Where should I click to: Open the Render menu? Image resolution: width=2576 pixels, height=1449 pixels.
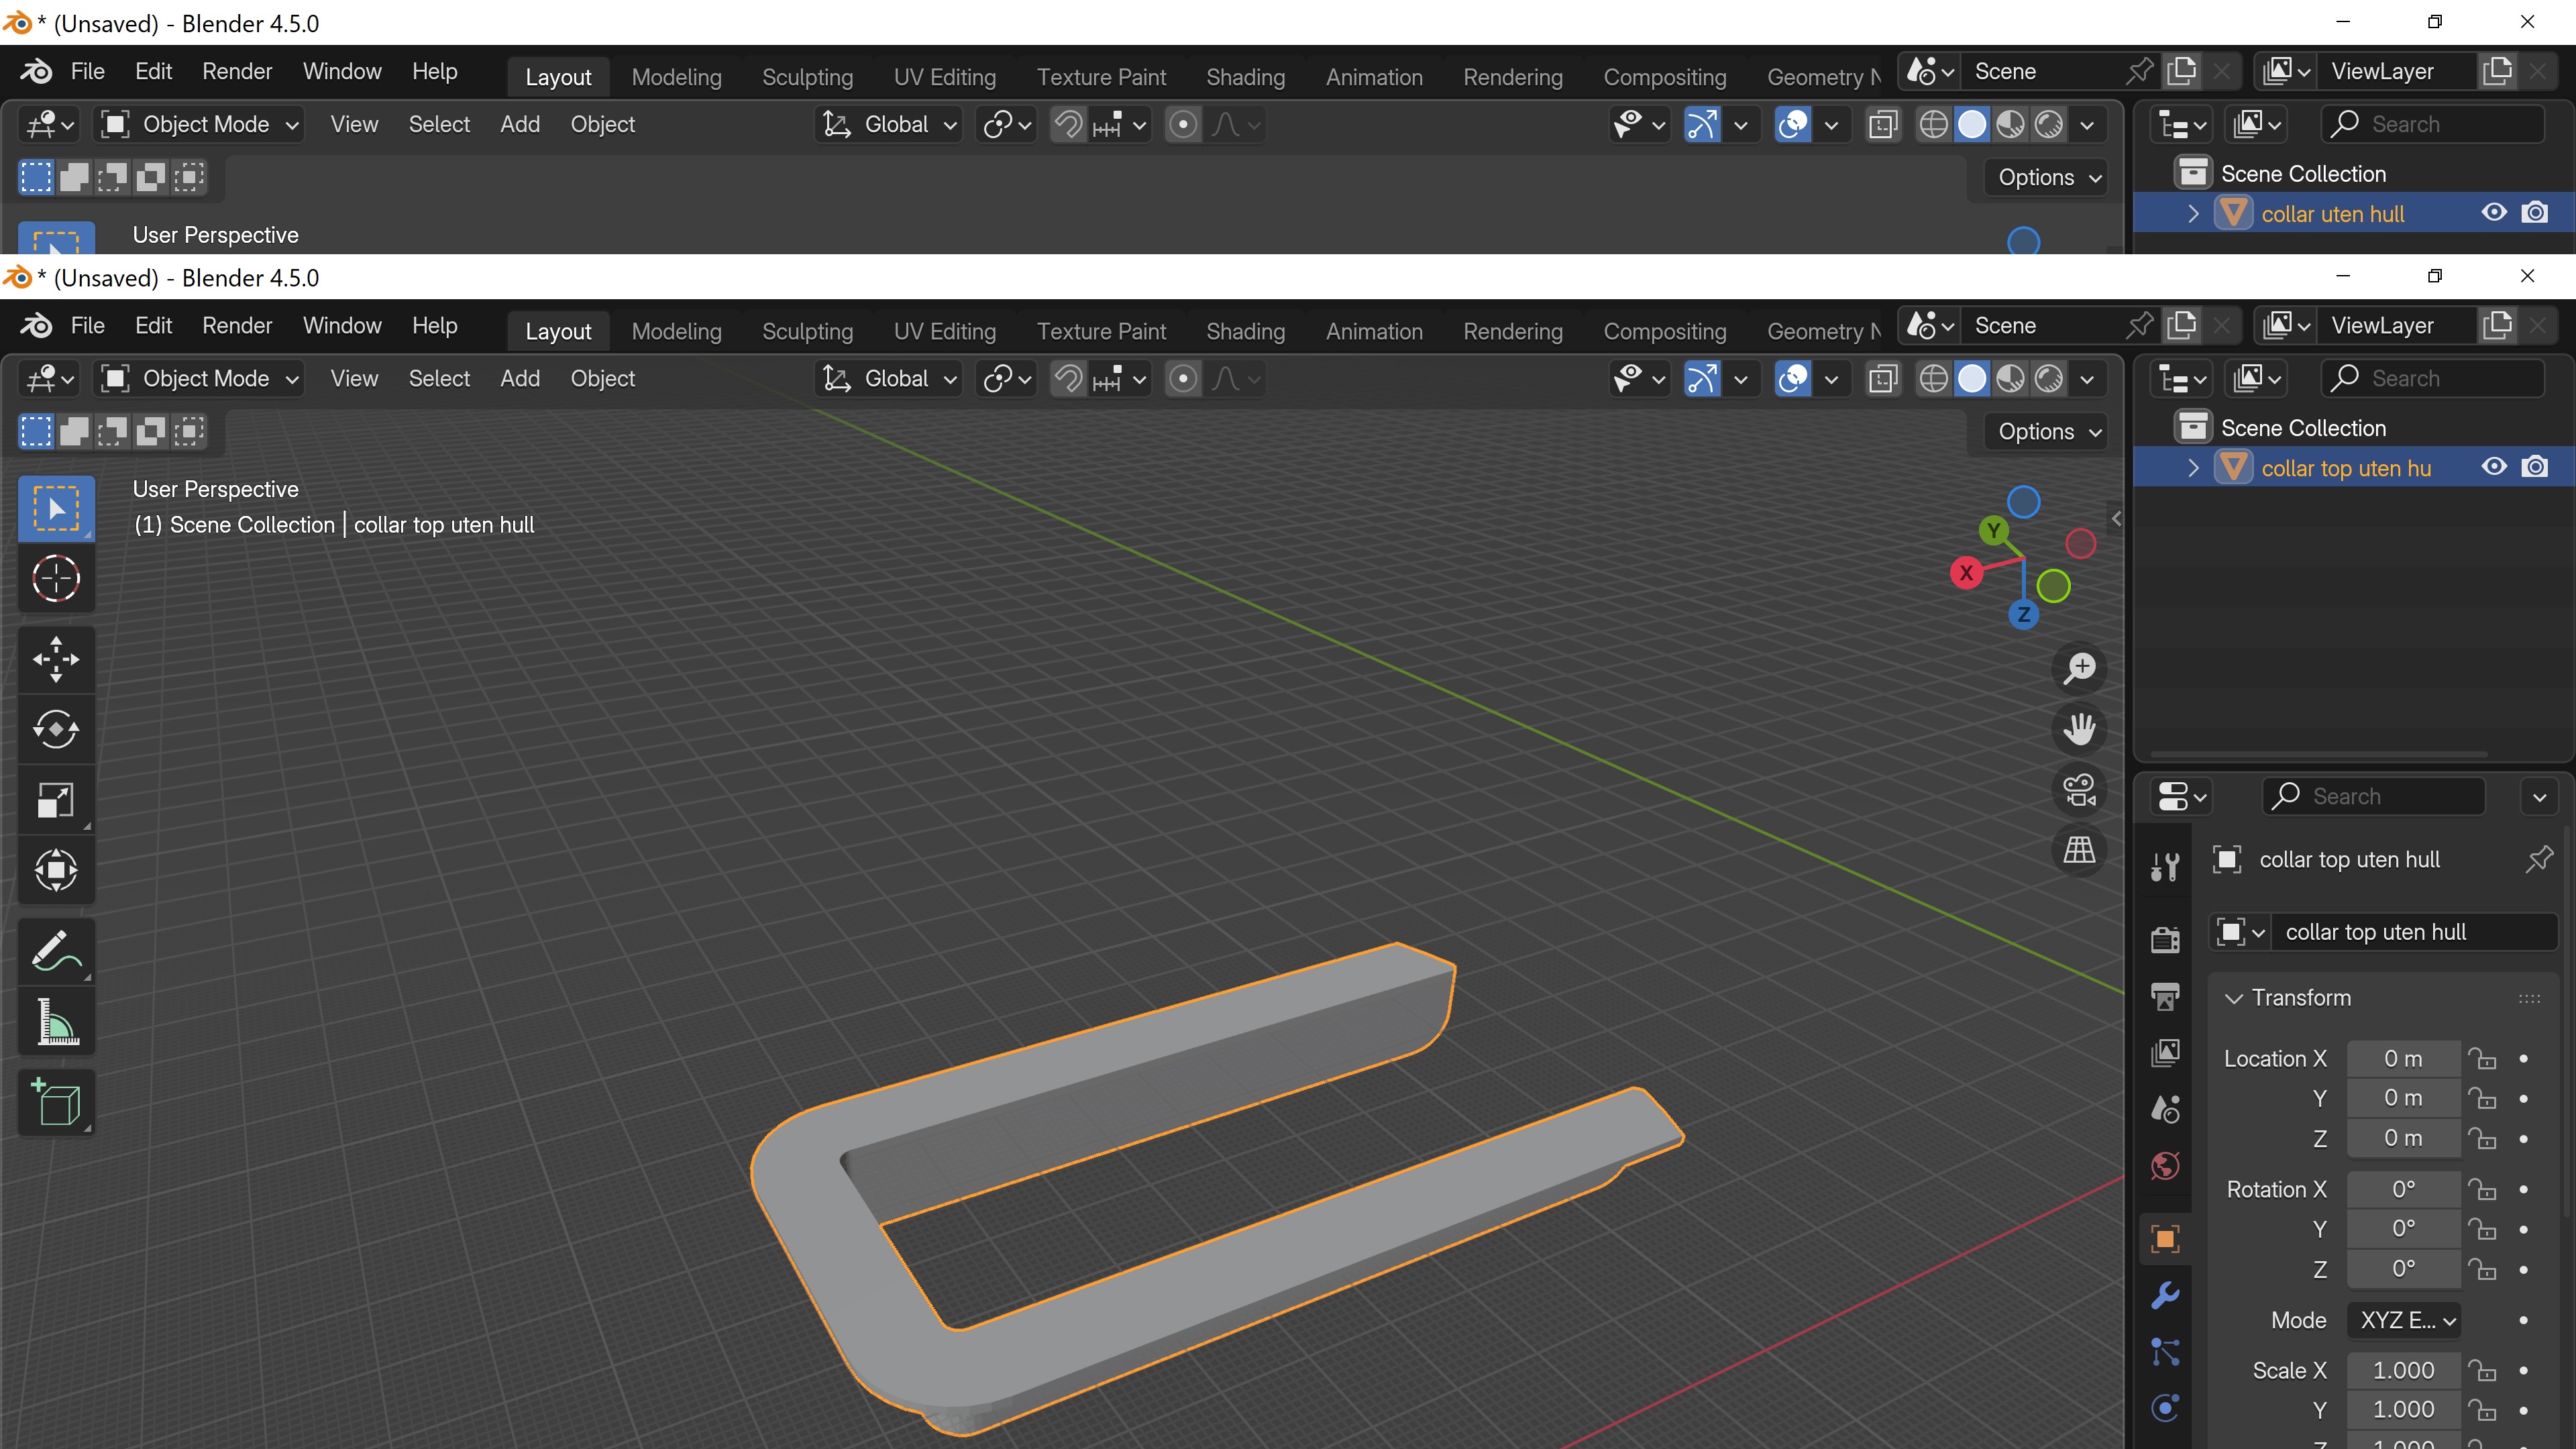pyautogui.click(x=237, y=326)
